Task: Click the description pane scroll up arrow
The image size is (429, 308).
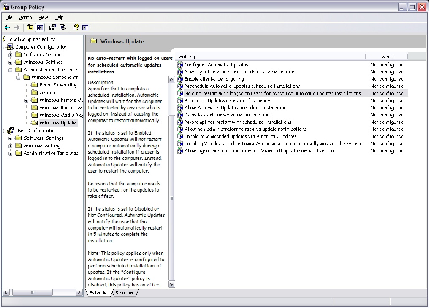Action: click(x=171, y=80)
